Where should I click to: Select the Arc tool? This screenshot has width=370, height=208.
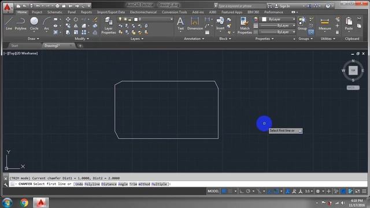[46, 24]
